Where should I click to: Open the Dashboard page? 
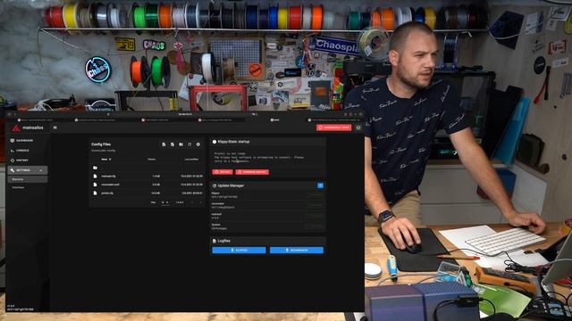[28, 141]
